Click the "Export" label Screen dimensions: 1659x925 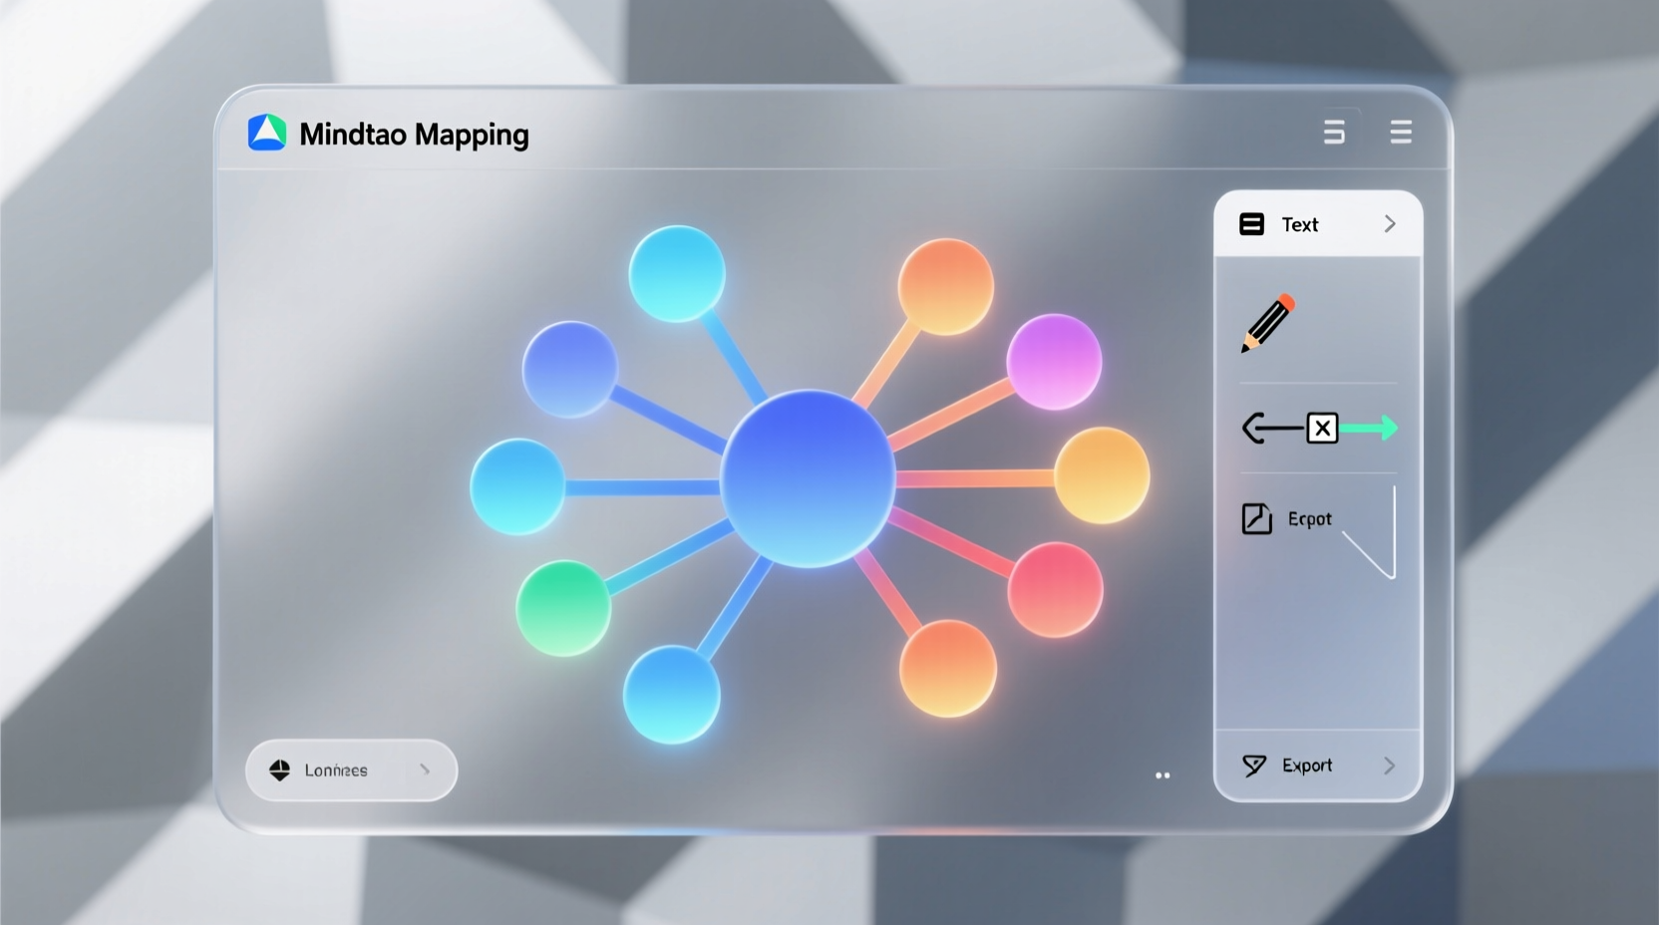1307,766
